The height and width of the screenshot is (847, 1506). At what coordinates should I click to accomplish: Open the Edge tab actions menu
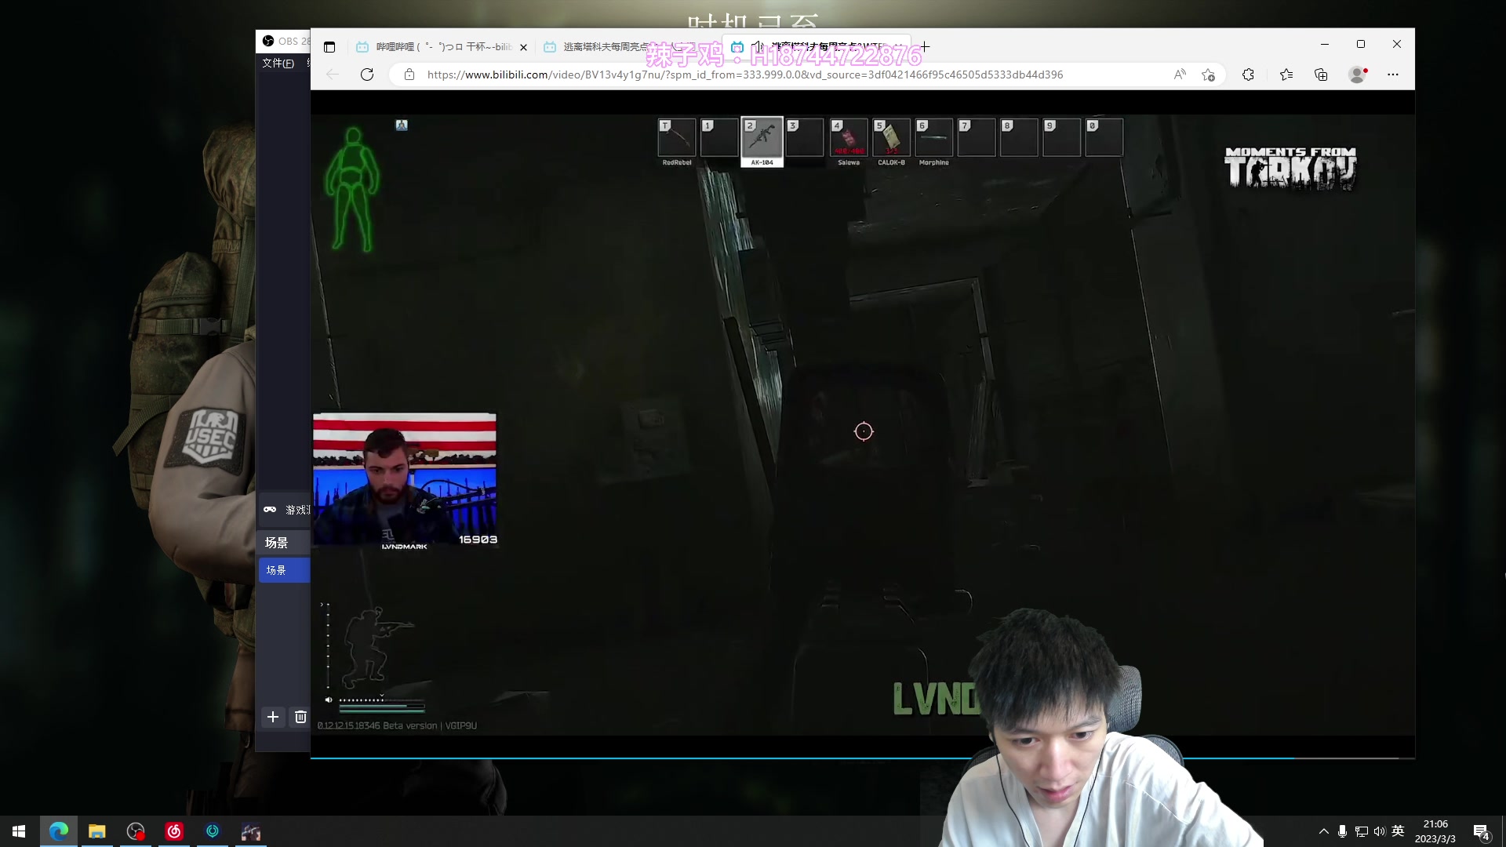pyautogui.click(x=329, y=47)
